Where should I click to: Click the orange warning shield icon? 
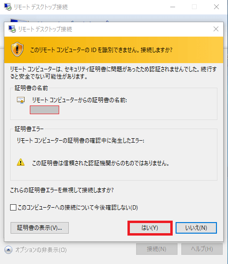click(x=17, y=50)
